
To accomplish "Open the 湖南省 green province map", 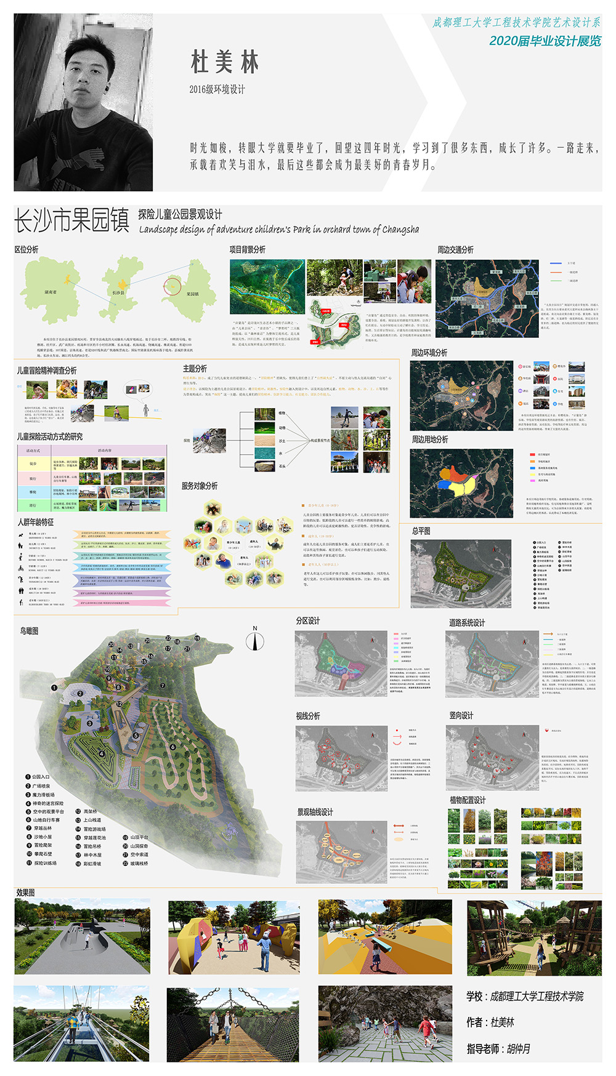I will [x=51, y=291].
